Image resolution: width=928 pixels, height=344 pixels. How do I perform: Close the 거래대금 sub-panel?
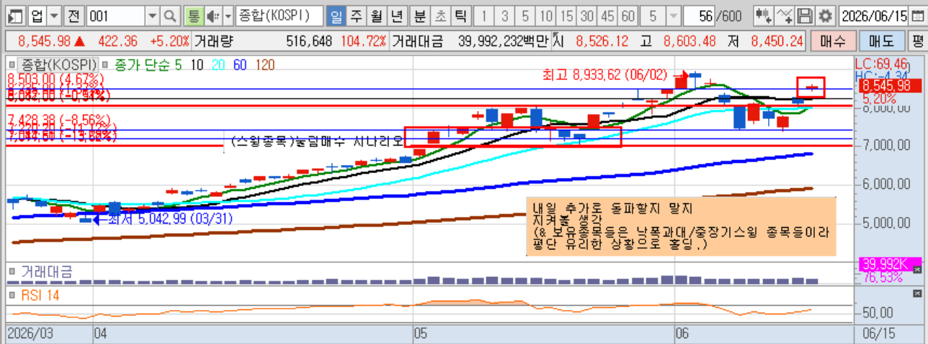916,270
